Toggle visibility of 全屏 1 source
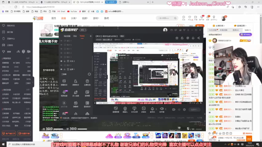262x147 pixels. click(61, 69)
